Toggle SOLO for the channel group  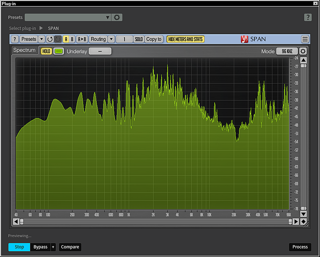[x=139, y=39]
